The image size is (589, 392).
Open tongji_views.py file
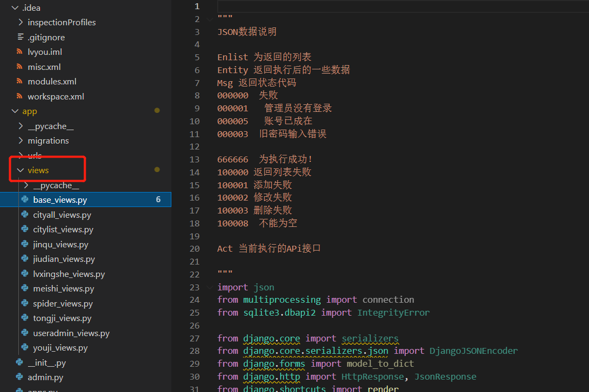point(62,318)
